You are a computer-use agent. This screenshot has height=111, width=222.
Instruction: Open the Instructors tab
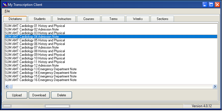[64, 19]
